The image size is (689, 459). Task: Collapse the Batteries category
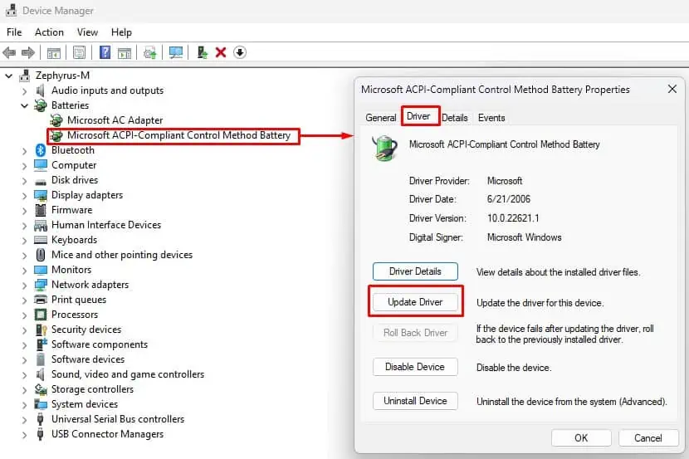tap(25, 105)
